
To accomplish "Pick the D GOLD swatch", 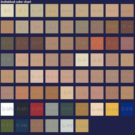I will [x=82, y=126].
